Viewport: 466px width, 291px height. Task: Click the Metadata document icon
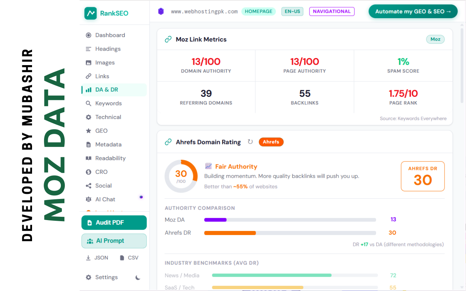coord(88,144)
